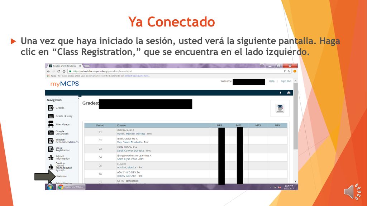Open the saved password key icon
This screenshot has height=206, width=367.
[x=285, y=71]
